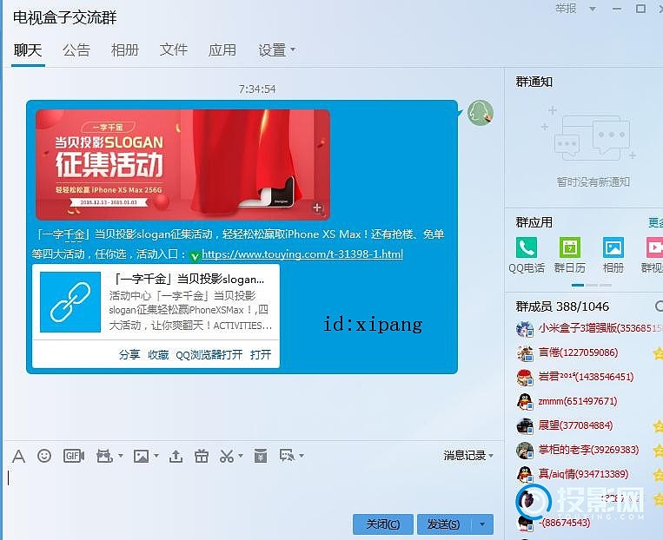
Task: Click 分享 on the link card
Action: pyautogui.click(x=129, y=354)
